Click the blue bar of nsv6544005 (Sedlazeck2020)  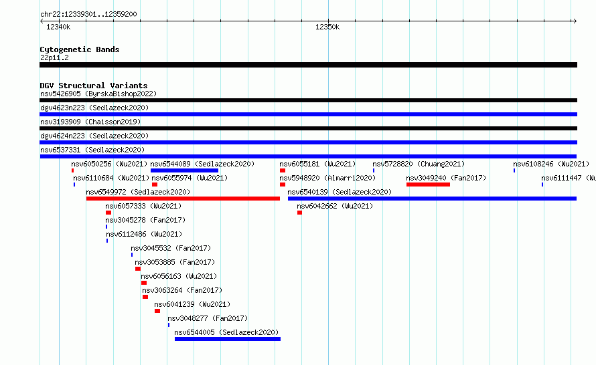click(228, 339)
